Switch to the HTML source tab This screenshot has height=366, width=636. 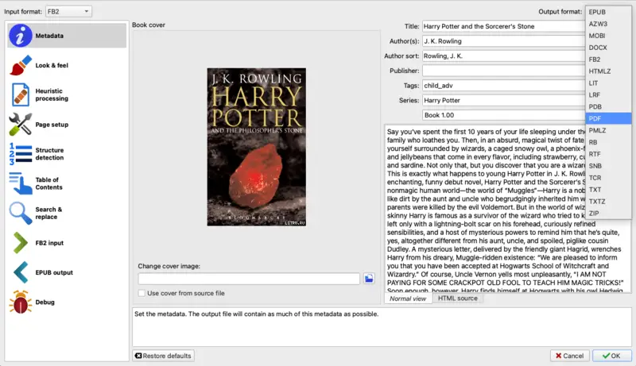[x=458, y=299]
